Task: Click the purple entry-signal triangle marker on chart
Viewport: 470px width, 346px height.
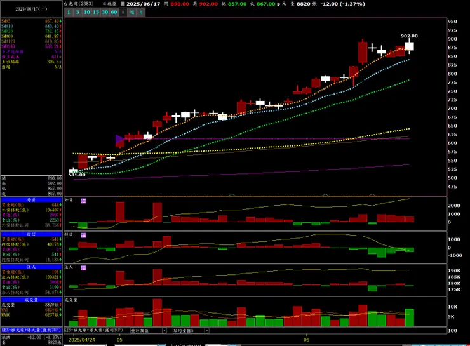Action: point(119,139)
